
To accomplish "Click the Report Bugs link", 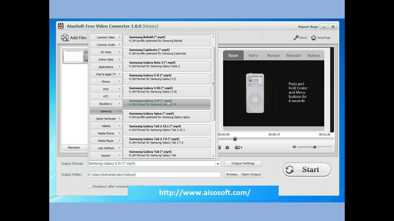I will click(x=308, y=27).
